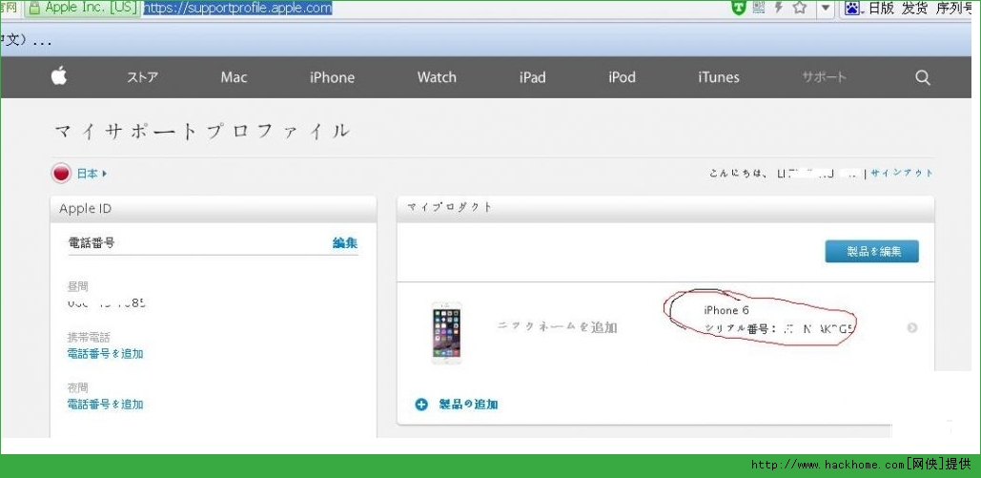The height and width of the screenshot is (478, 981).
Task: Click the Baidu paw search engine icon
Action: [852, 8]
